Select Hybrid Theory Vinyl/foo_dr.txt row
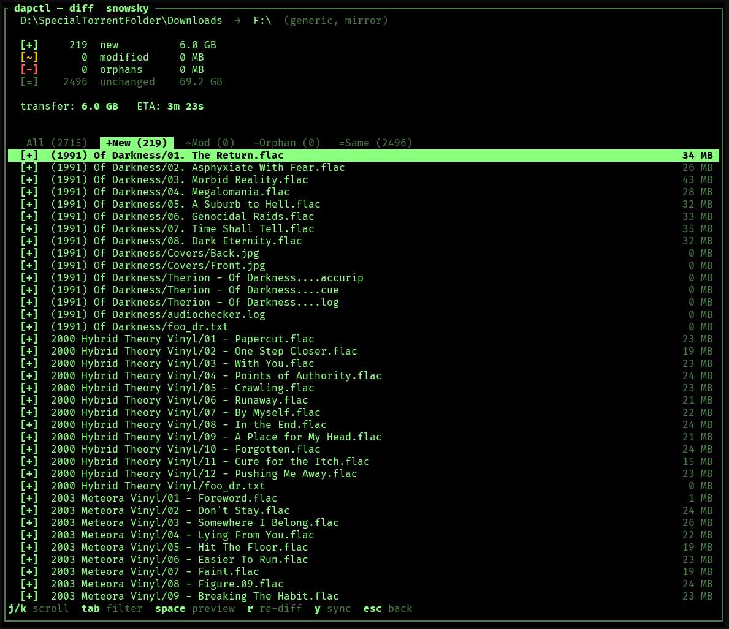The height and width of the screenshot is (629, 729). 364,486
